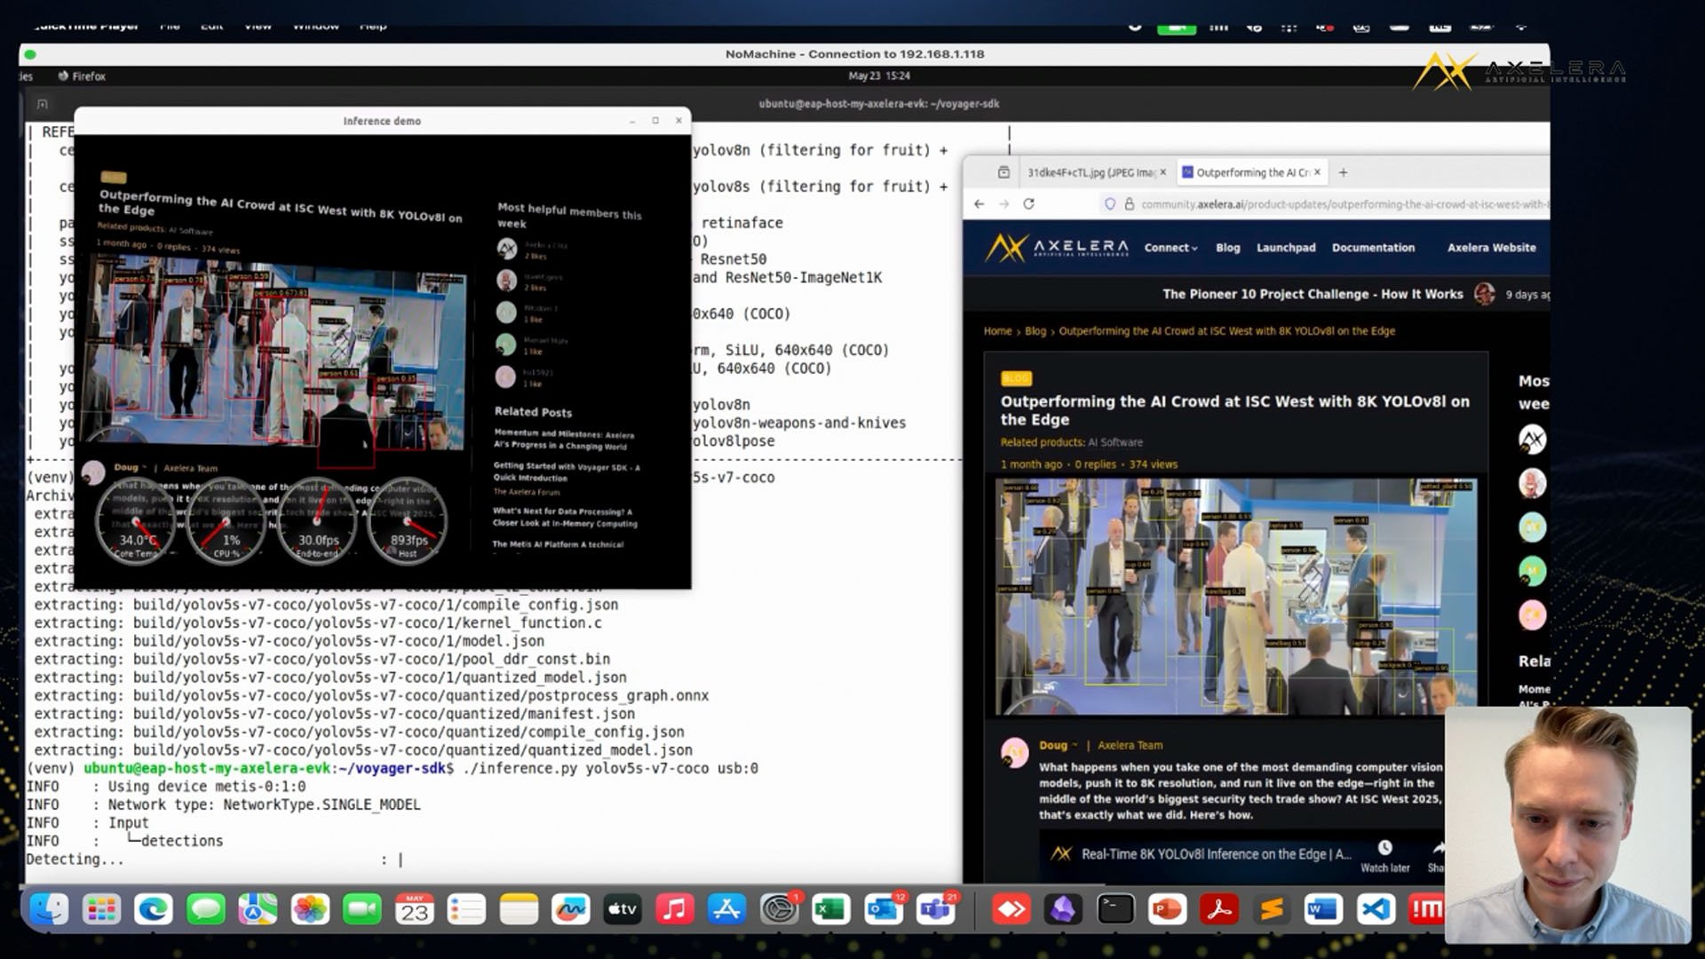Click 'Network type: NetworkType.SINGLE_MODEL' line
Viewport: 1705px width, 959px height.
click(265, 804)
